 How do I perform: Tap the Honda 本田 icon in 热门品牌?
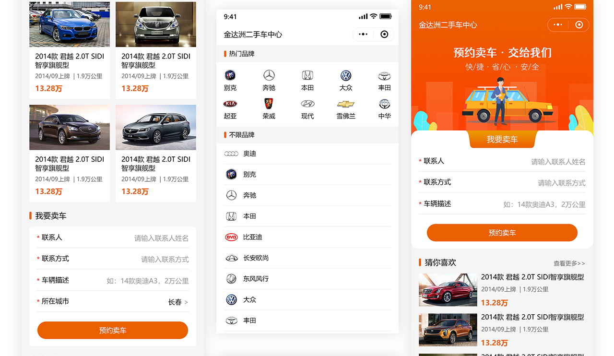(307, 75)
